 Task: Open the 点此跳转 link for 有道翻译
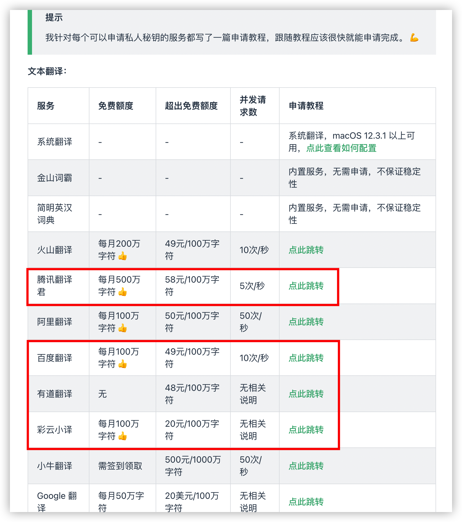coord(306,394)
